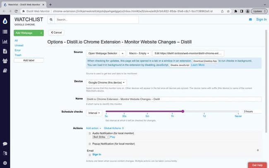Click the share icon in address bar
Screen dimensions: 269x168
click(x=222, y=11)
